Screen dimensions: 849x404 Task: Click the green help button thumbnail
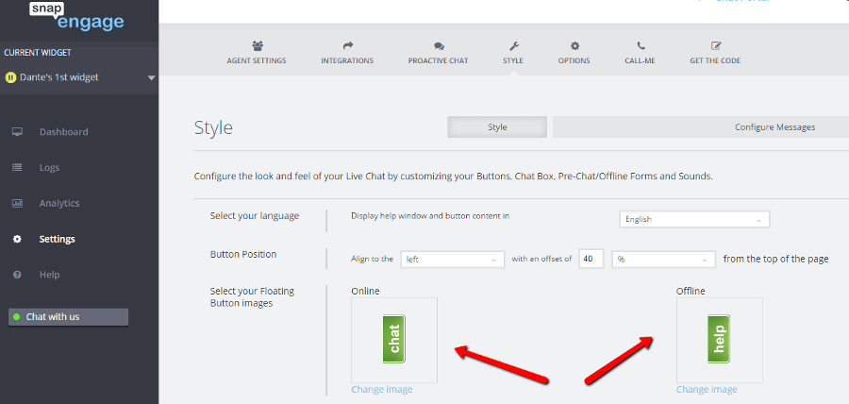719,339
